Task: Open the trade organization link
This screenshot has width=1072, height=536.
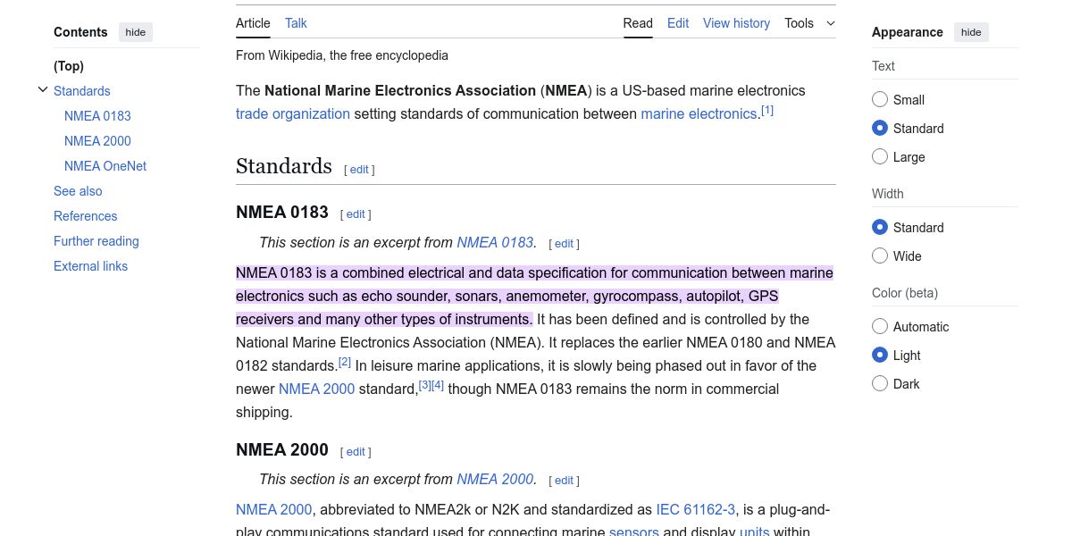Action: pyautogui.click(x=293, y=113)
